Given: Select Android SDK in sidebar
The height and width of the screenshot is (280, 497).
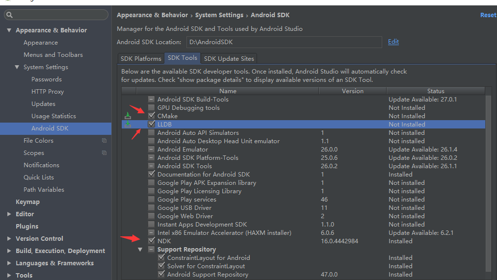Looking at the screenshot, I should click(x=55, y=128).
